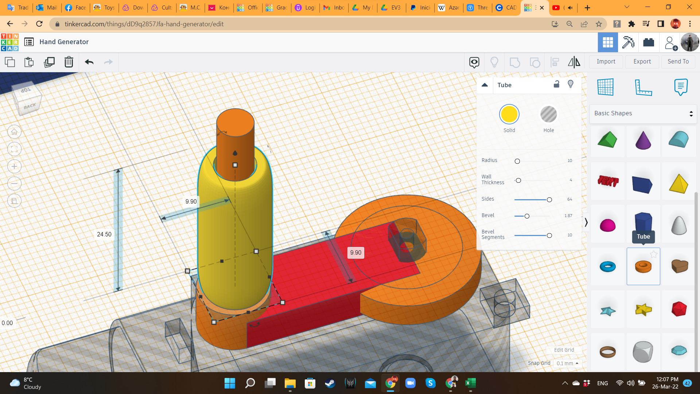Toggle the Tube lock editing icon
The image size is (700, 394).
click(x=556, y=84)
